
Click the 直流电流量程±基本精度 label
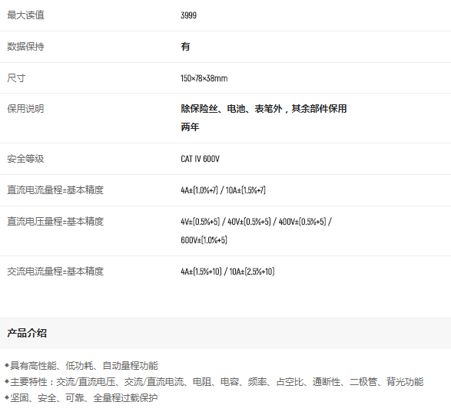pyautogui.click(x=55, y=190)
